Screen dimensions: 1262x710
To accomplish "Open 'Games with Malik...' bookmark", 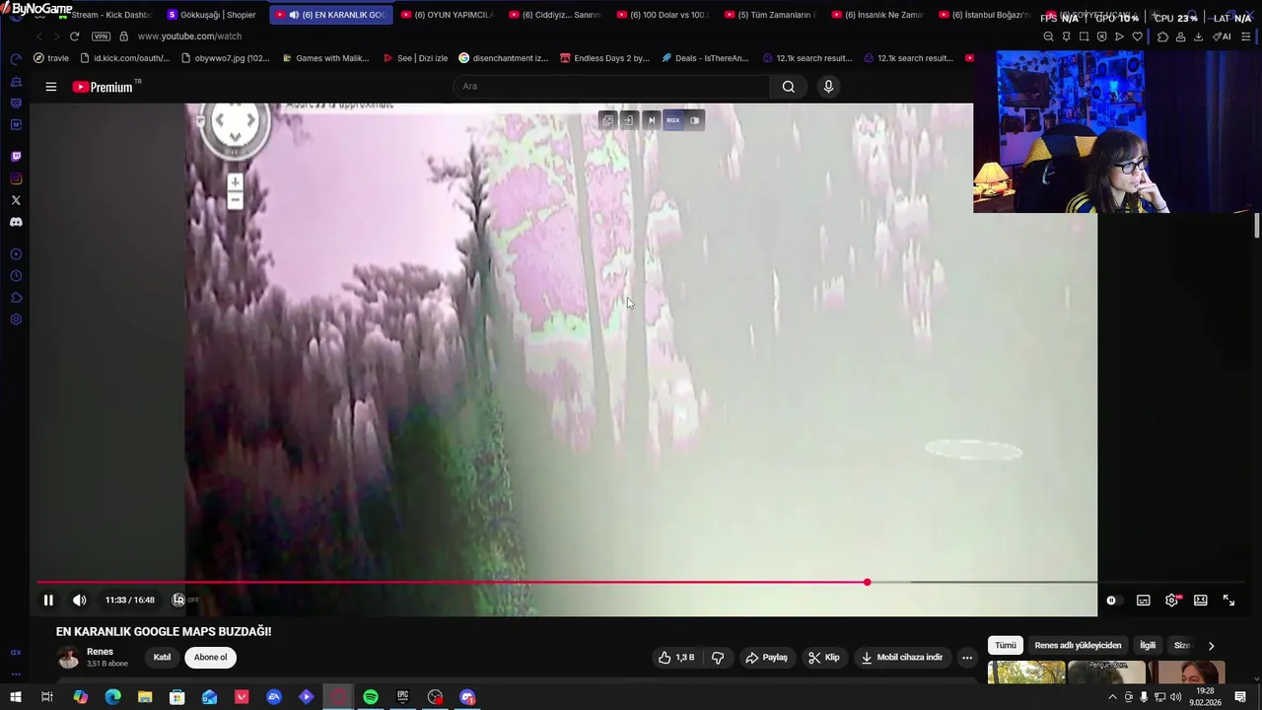I will coord(325,58).
